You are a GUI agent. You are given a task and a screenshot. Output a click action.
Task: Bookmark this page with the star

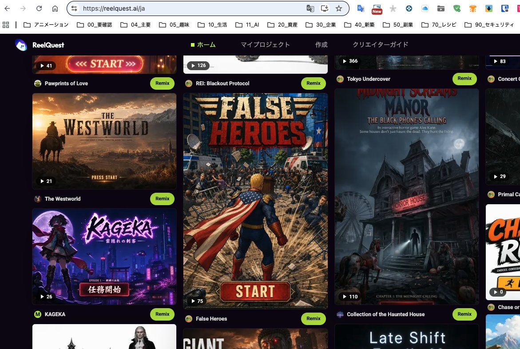click(338, 8)
